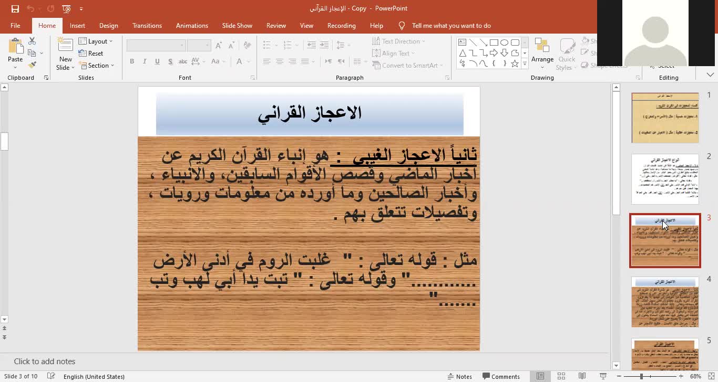Open the File menu tab
Viewport: 718px width, 382px height.
click(15, 26)
